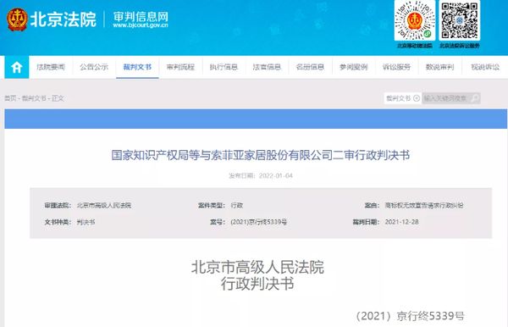
Task: Click the Beijing Court emblem logo
Action: [17, 19]
